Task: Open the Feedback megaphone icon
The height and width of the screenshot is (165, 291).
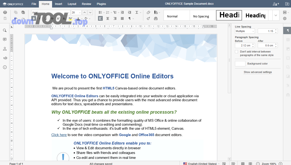Action: coord(5,58)
